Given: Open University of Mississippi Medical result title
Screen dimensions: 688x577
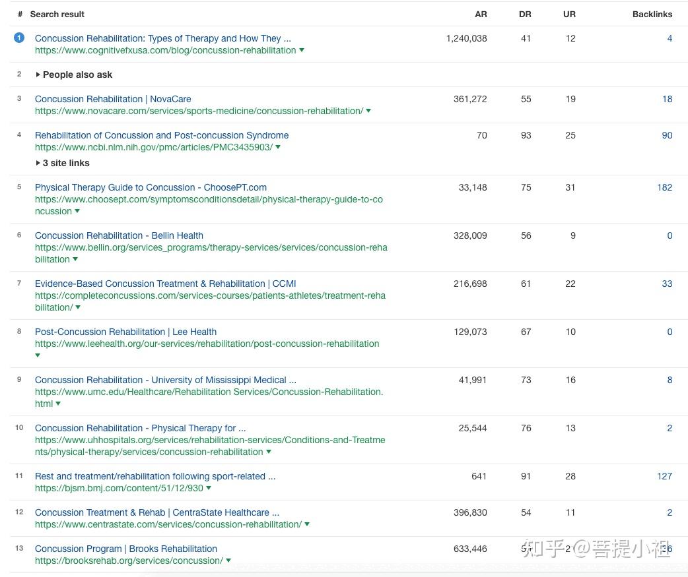Looking at the screenshot, I should click(x=166, y=380).
